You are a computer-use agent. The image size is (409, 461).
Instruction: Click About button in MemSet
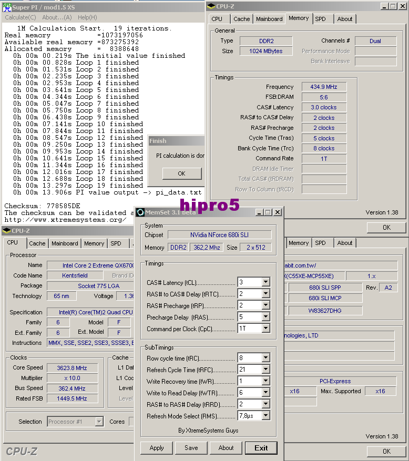coord(226,448)
